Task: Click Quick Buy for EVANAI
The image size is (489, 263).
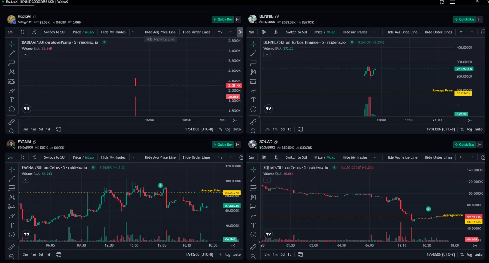Action: (223, 144)
